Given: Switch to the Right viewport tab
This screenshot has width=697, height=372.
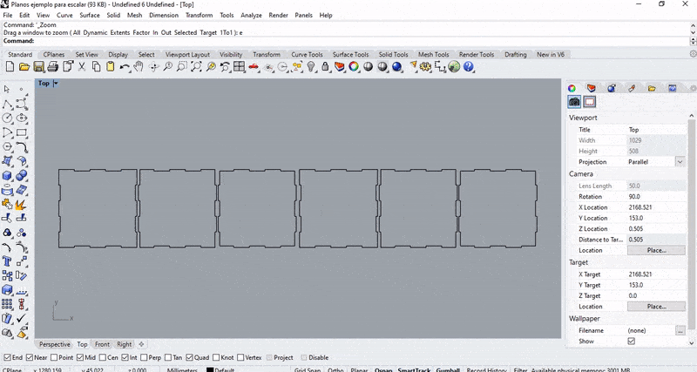Looking at the screenshot, I should click(124, 344).
